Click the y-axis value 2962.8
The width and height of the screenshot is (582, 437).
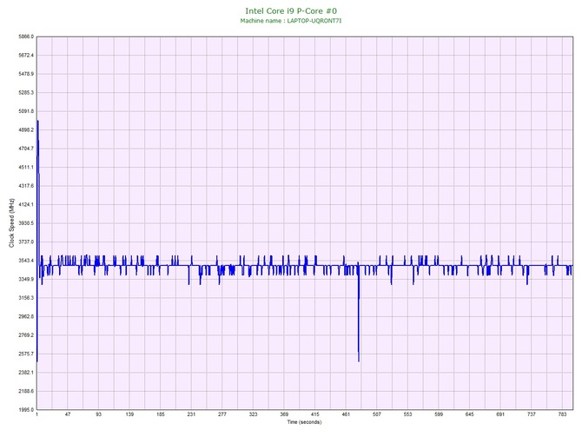(26, 317)
